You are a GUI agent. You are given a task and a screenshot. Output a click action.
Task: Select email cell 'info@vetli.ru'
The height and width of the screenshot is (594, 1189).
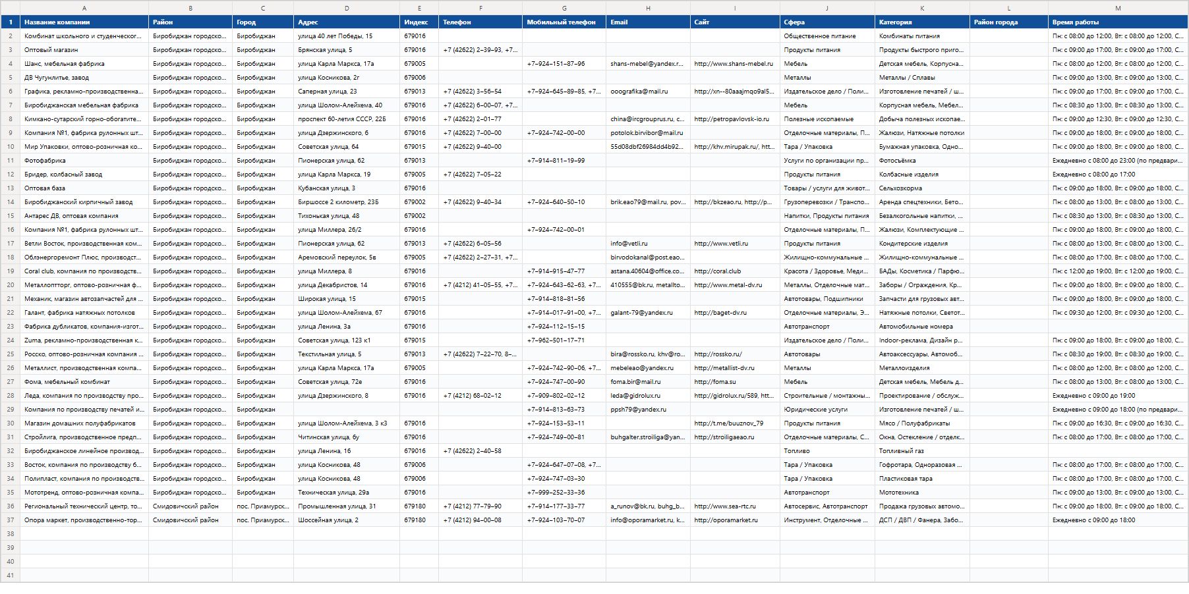[649, 244]
